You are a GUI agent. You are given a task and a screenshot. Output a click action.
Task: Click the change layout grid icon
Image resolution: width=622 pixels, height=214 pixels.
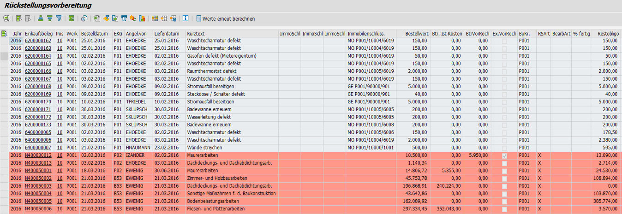point(155,18)
